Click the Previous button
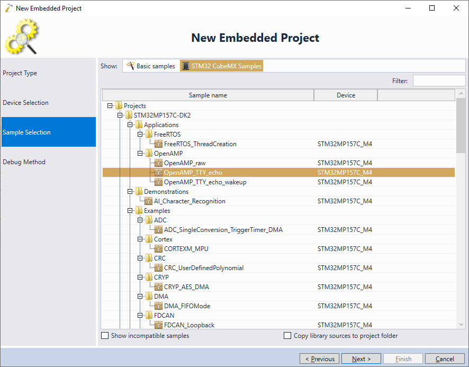The height and width of the screenshot is (367, 469). point(319,359)
